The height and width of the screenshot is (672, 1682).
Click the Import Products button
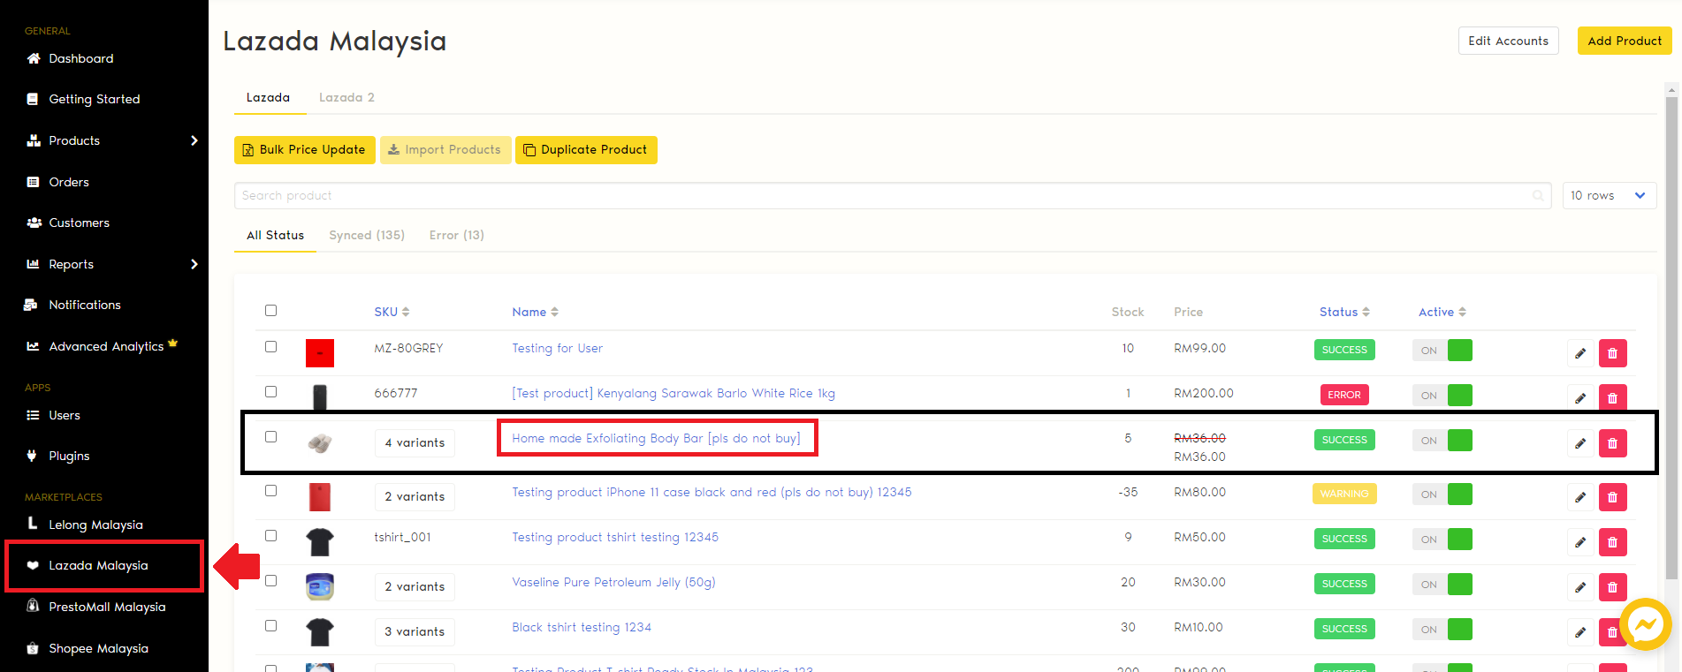(x=445, y=150)
